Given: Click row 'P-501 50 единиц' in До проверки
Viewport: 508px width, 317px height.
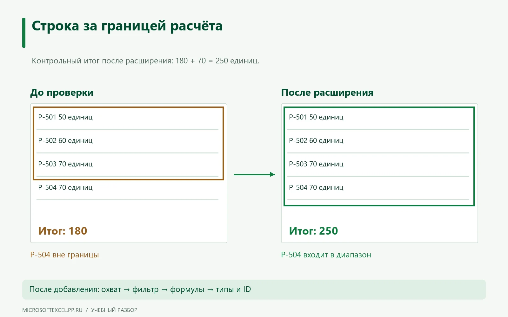Looking at the screenshot, I should (127, 118).
